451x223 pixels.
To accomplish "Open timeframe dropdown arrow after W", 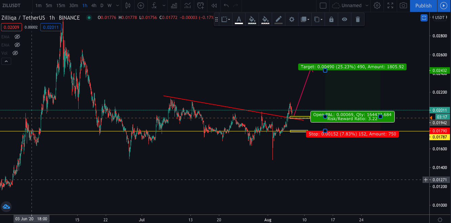I will [118, 5].
